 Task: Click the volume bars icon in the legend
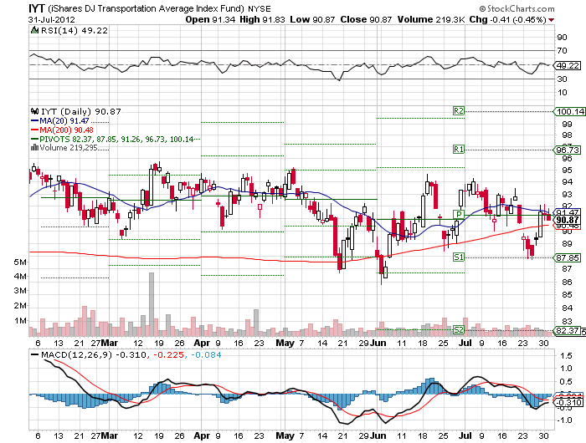(x=35, y=148)
